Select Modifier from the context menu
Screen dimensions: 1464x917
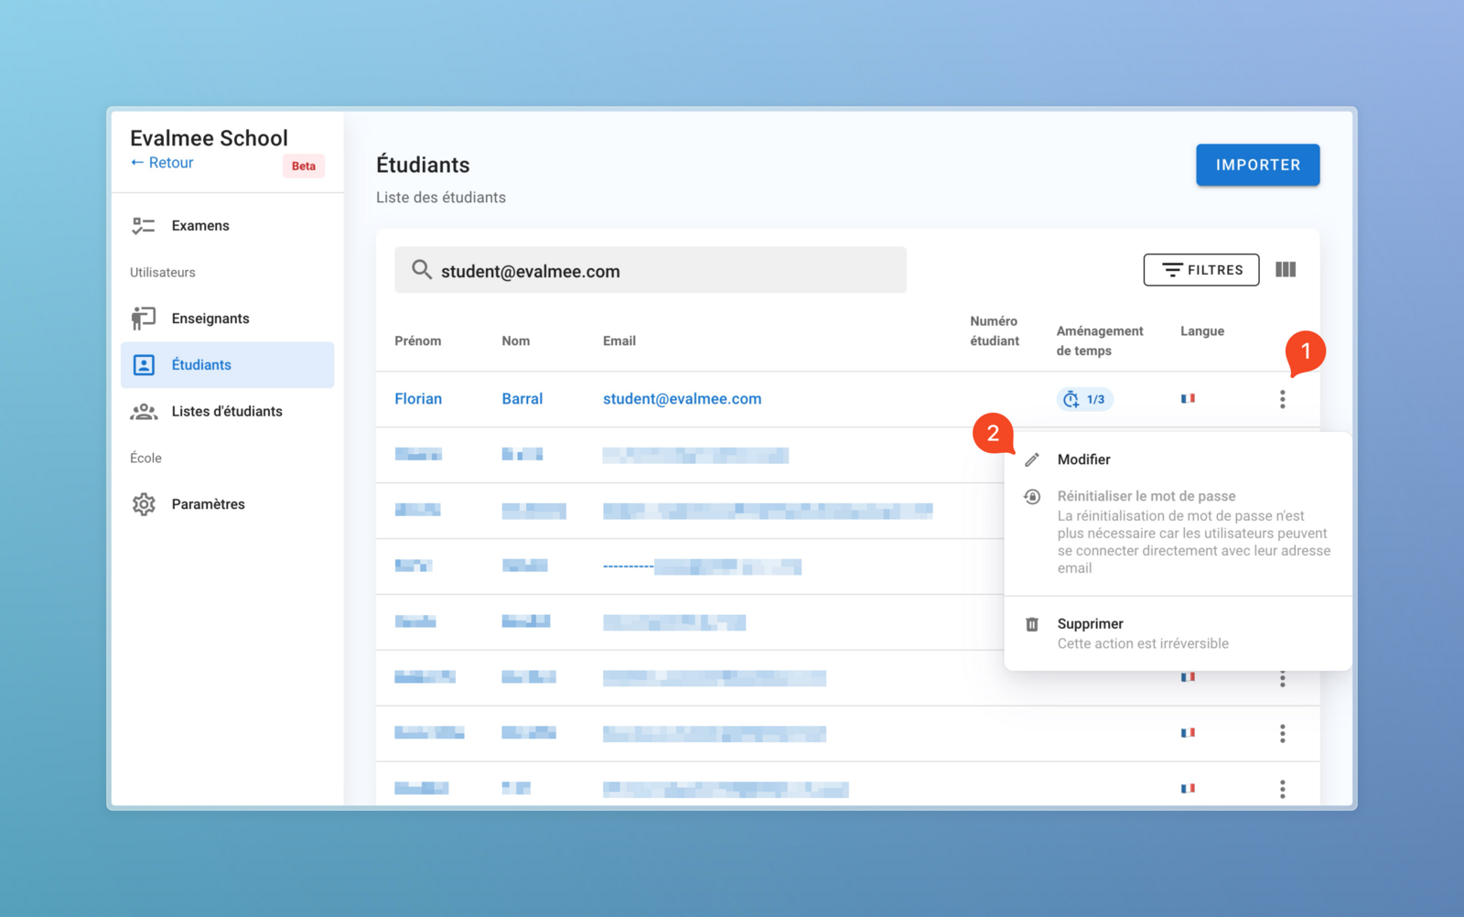[1083, 459]
